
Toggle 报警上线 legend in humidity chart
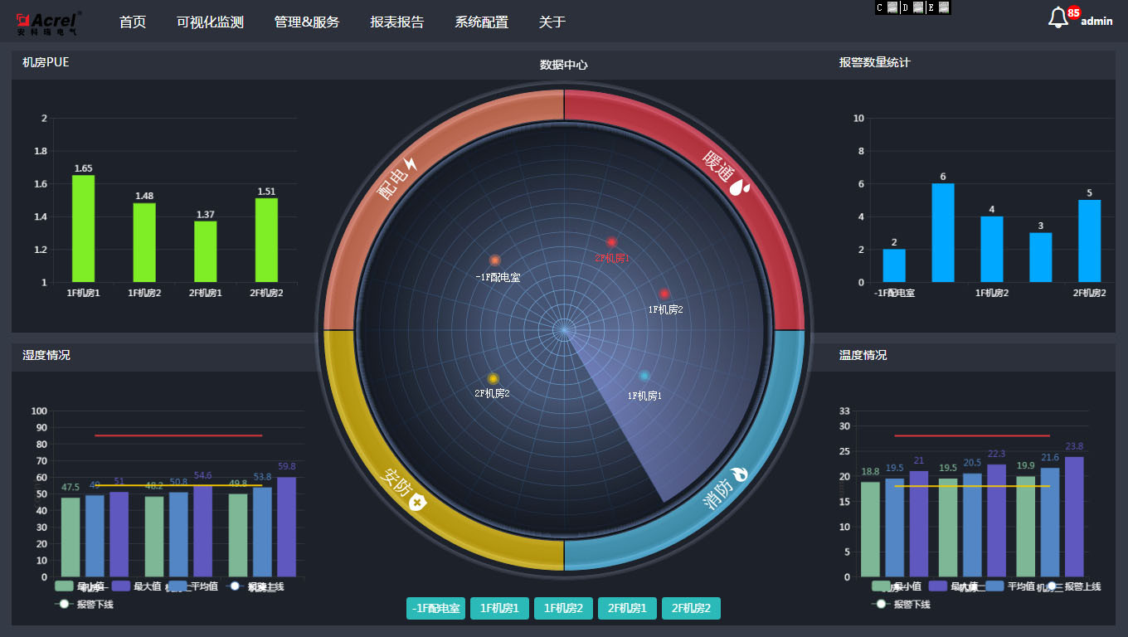pyautogui.click(x=254, y=586)
